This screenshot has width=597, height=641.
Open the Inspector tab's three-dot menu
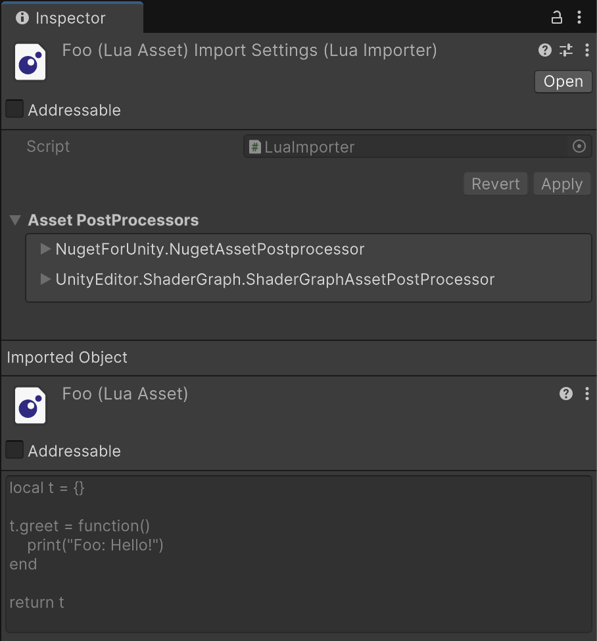coord(579,18)
